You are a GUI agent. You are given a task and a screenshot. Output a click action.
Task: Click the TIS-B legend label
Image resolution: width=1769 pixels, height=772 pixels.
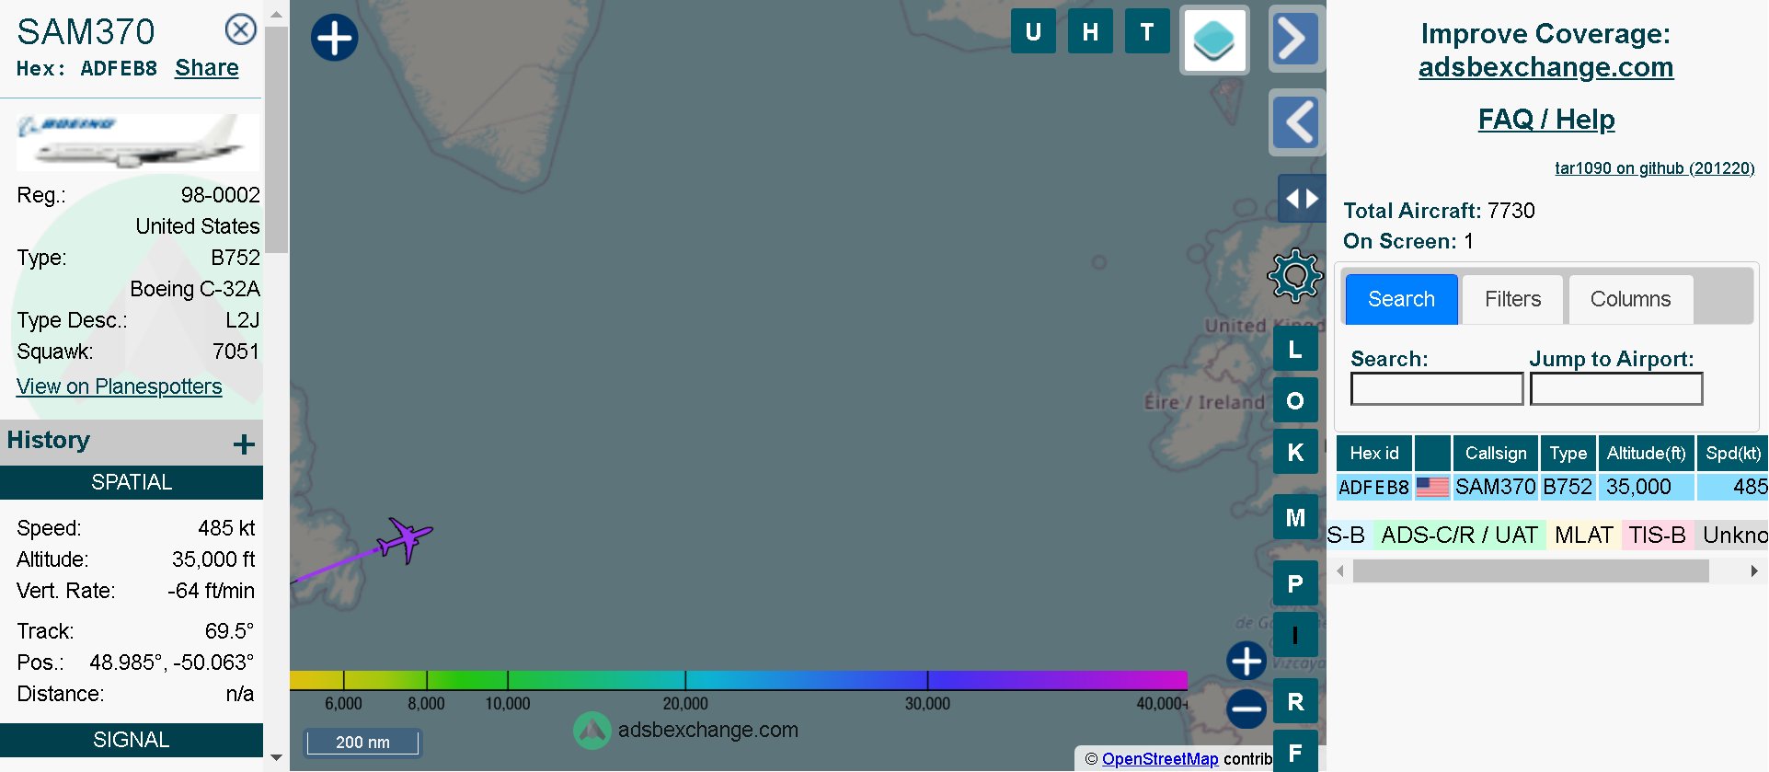tap(1658, 535)
